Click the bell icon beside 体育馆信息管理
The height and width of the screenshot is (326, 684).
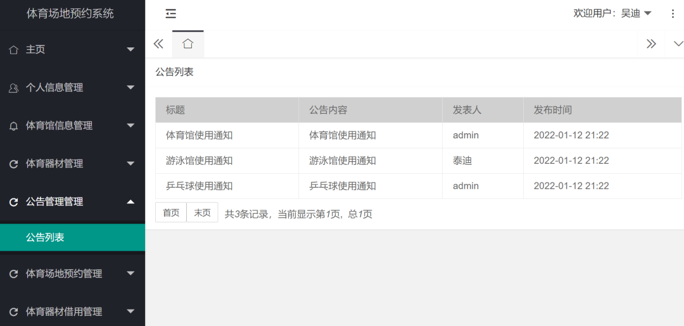click(x=13, y=126)
